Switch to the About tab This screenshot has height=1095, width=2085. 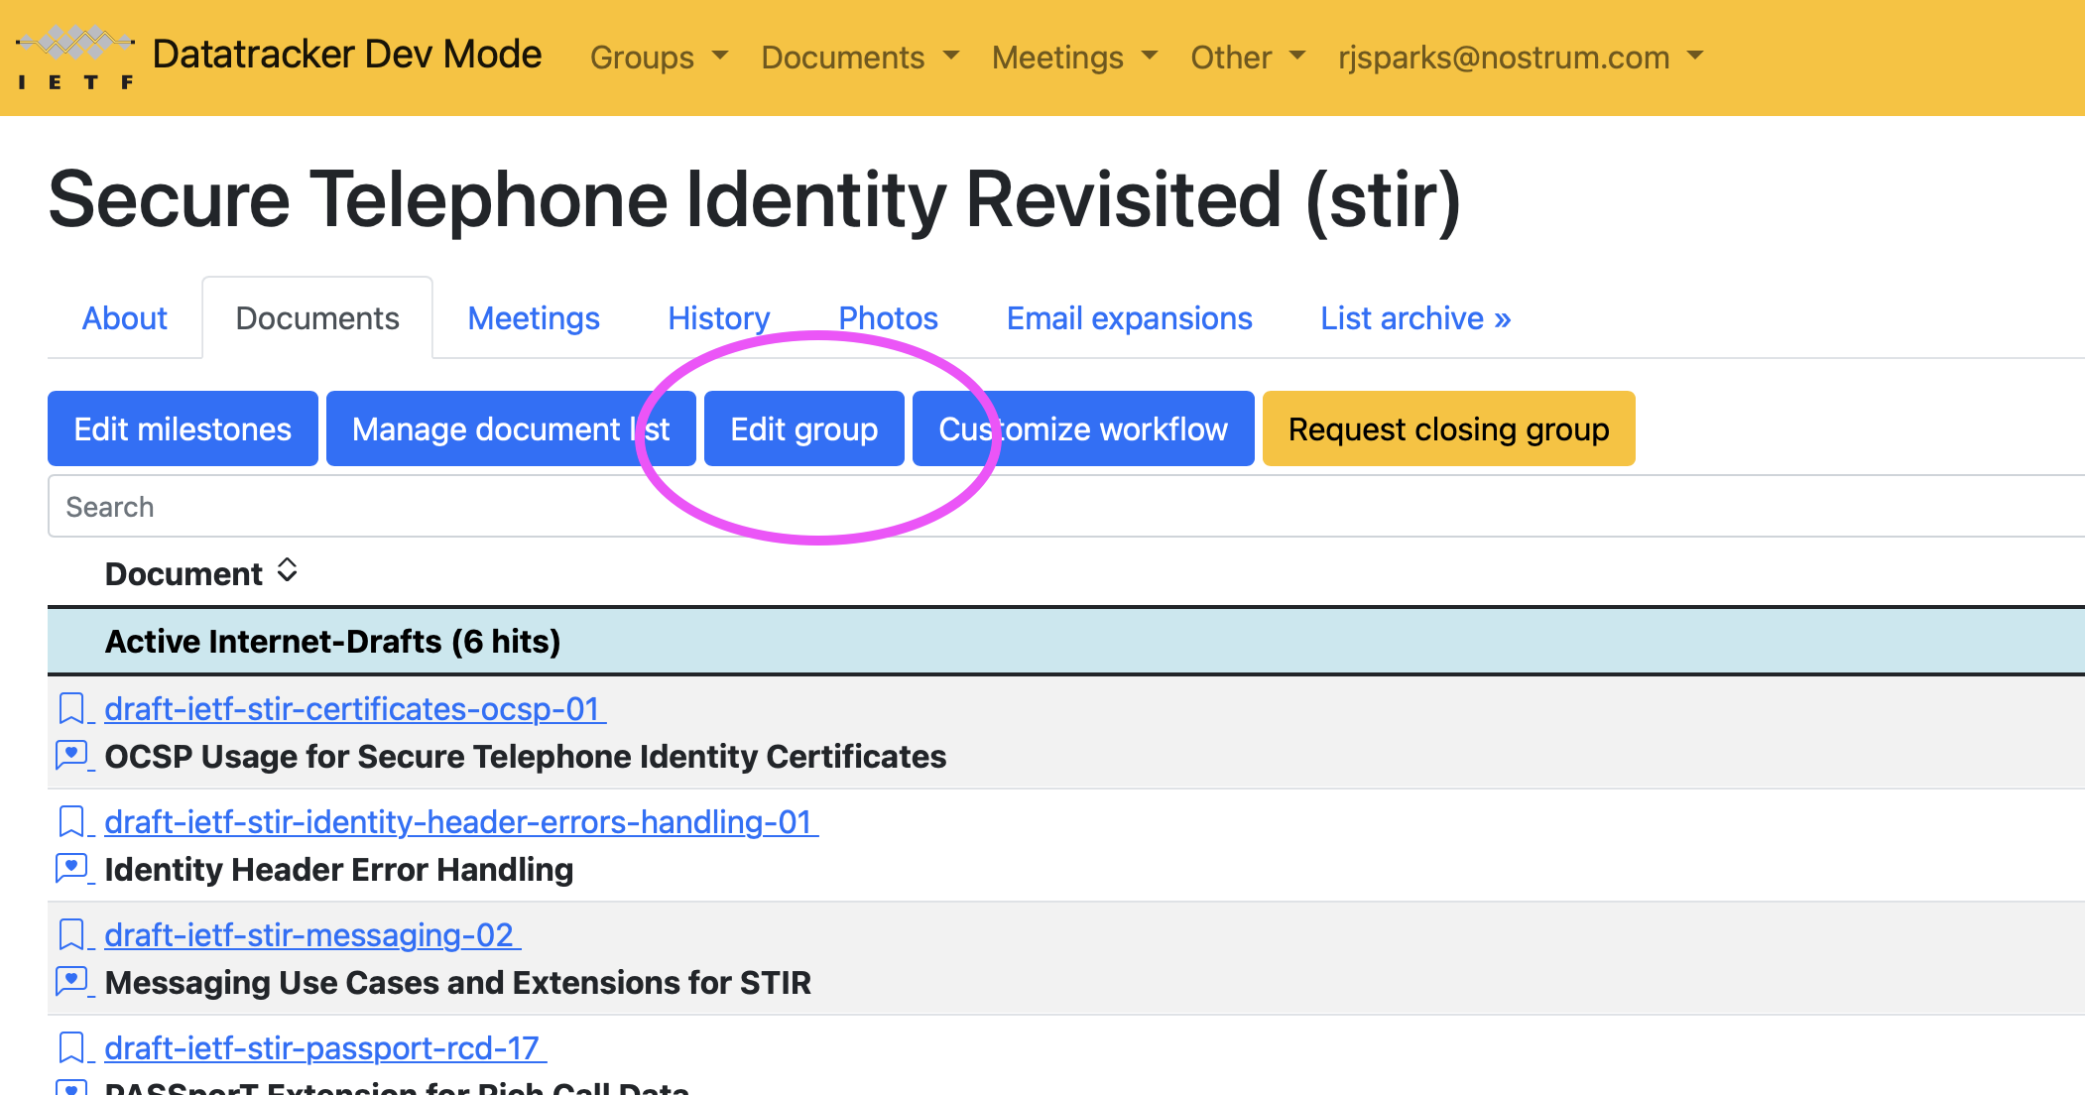tap(125, 318)
